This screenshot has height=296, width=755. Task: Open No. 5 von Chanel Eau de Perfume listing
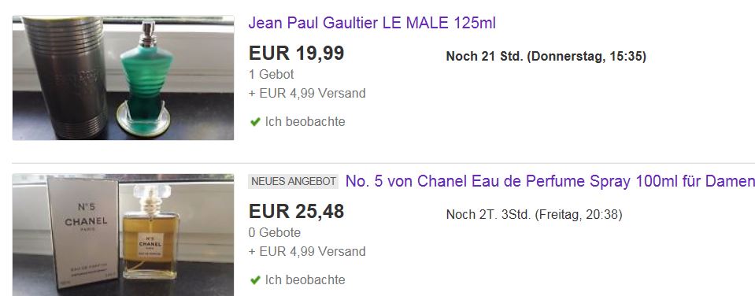pyautogui.click(x=550, y=181)
